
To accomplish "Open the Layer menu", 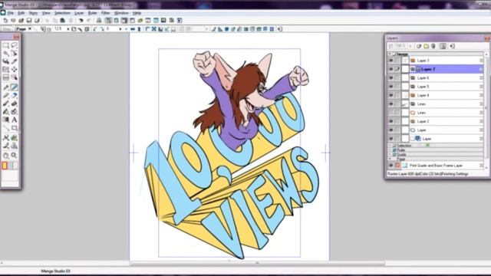I will 79,13.
